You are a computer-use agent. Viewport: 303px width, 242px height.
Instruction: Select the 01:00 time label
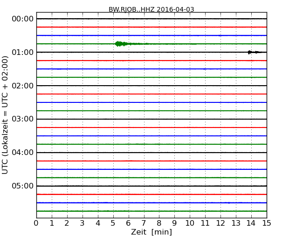point(23,52)
